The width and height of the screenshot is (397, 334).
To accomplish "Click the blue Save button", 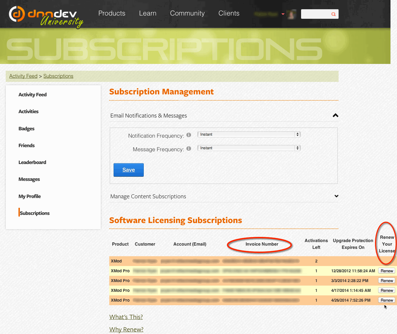I will (129, 170).
